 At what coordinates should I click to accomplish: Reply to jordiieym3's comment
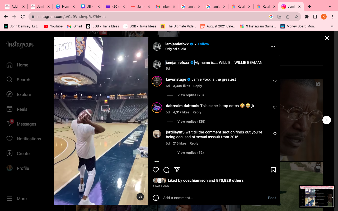(x=194, y=143)
